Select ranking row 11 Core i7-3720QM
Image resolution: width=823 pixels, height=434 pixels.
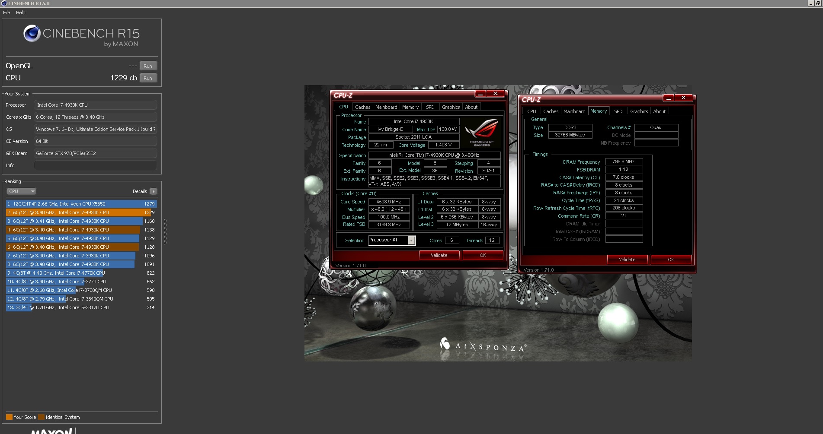[81, 290]
